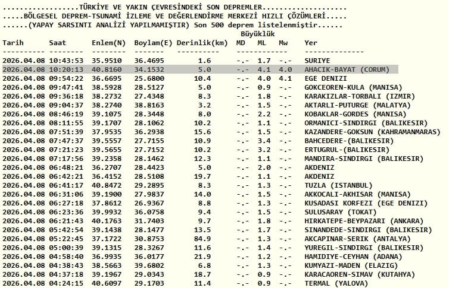The width and height of the screenshot is (449, 288).
Task: Click the Saat column header
Action: point(58,43)
